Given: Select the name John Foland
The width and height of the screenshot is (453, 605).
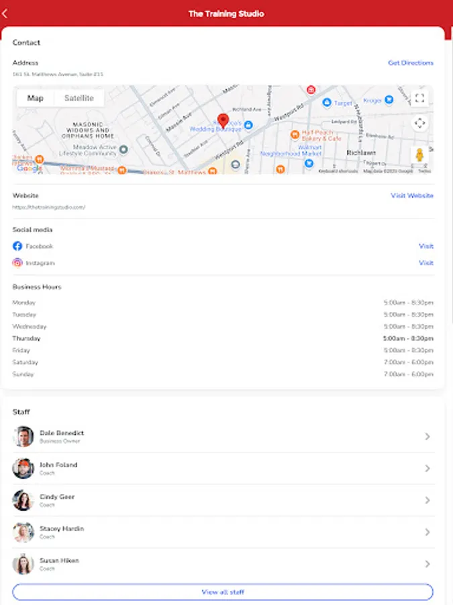Looking at the screenshot, I should 58,465.
